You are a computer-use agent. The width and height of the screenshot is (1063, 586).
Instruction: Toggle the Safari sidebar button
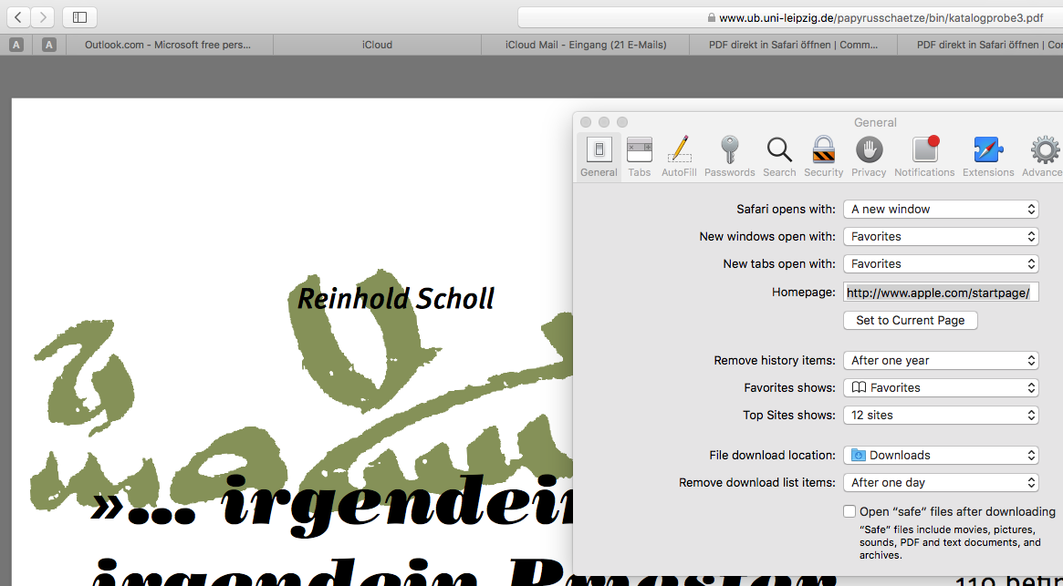pos(79,17)
